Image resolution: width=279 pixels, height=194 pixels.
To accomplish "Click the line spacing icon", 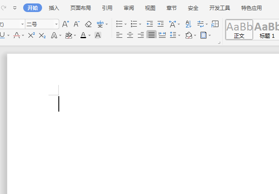I will coord(173,35).
